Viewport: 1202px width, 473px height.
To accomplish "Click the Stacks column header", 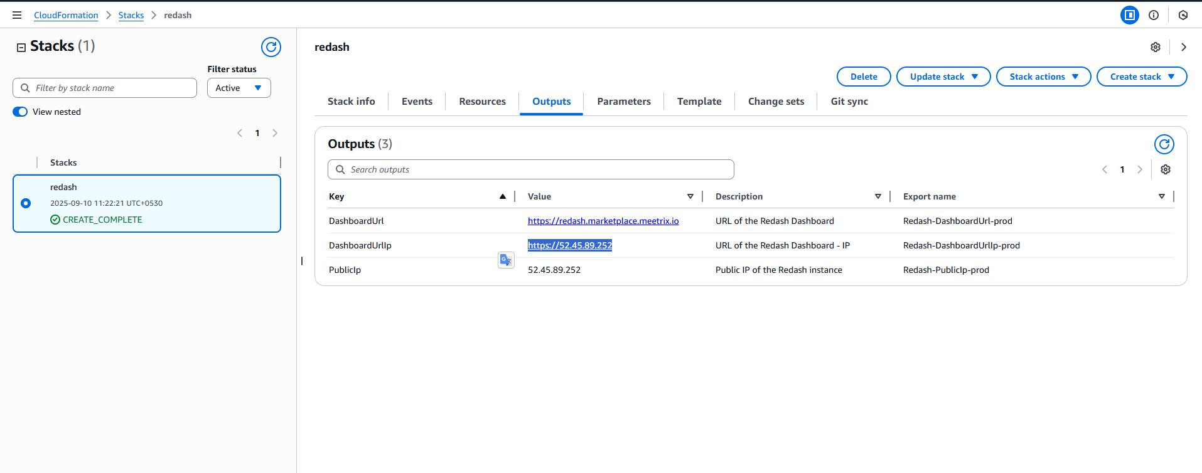I will coord(63,162).
